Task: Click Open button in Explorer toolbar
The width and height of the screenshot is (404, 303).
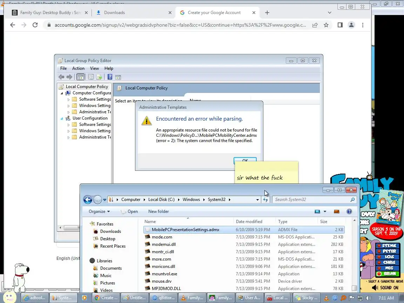Action: (129, 211)
